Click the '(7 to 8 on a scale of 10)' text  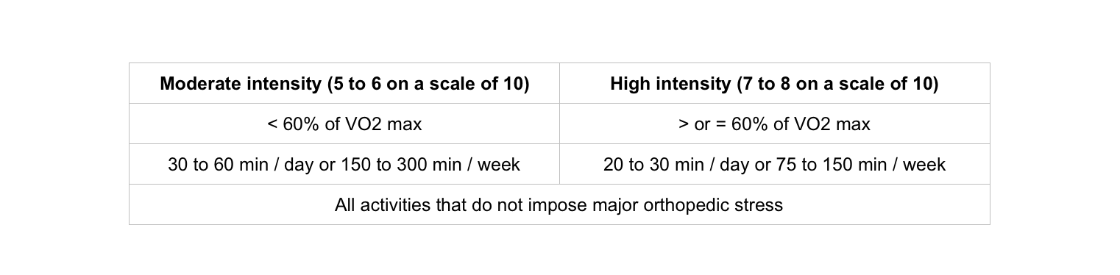pos(837,84)
